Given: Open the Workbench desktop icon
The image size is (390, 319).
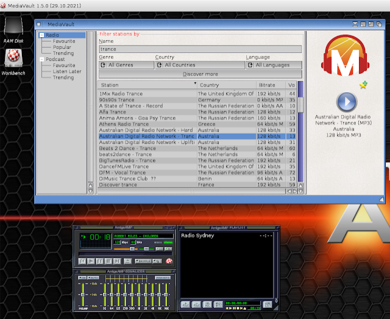Looking at the screenshot, I should pos(13,59).
